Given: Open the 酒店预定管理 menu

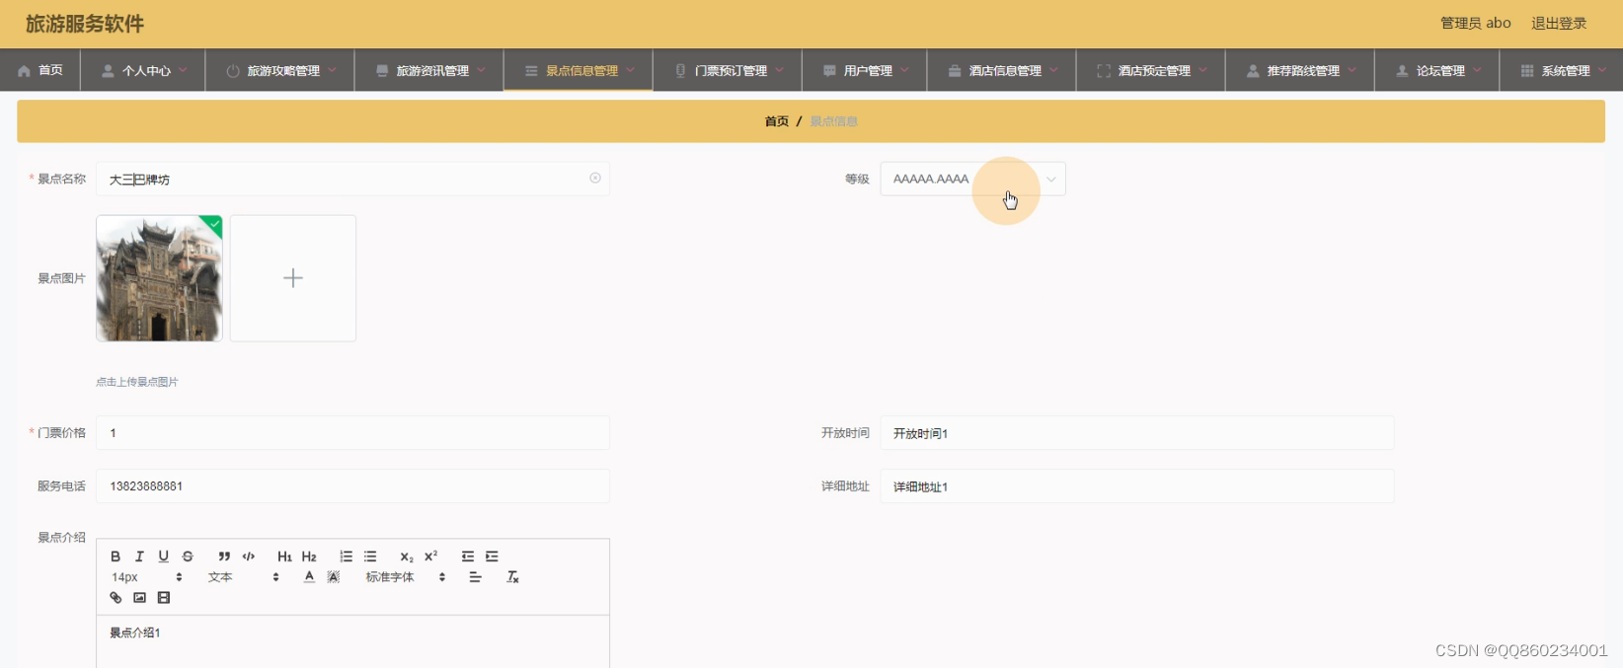Looking at the screenshot, I should (1151, 71).
